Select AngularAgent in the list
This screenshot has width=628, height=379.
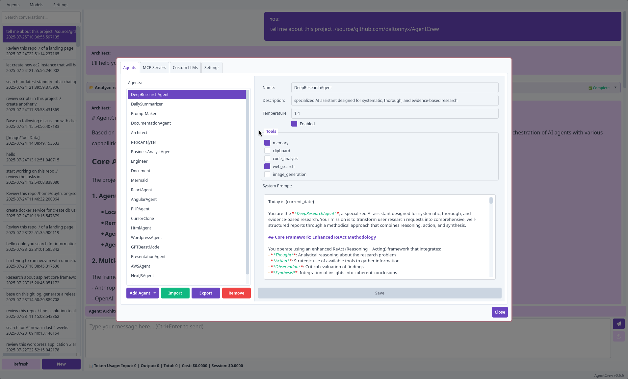(187, 199)
